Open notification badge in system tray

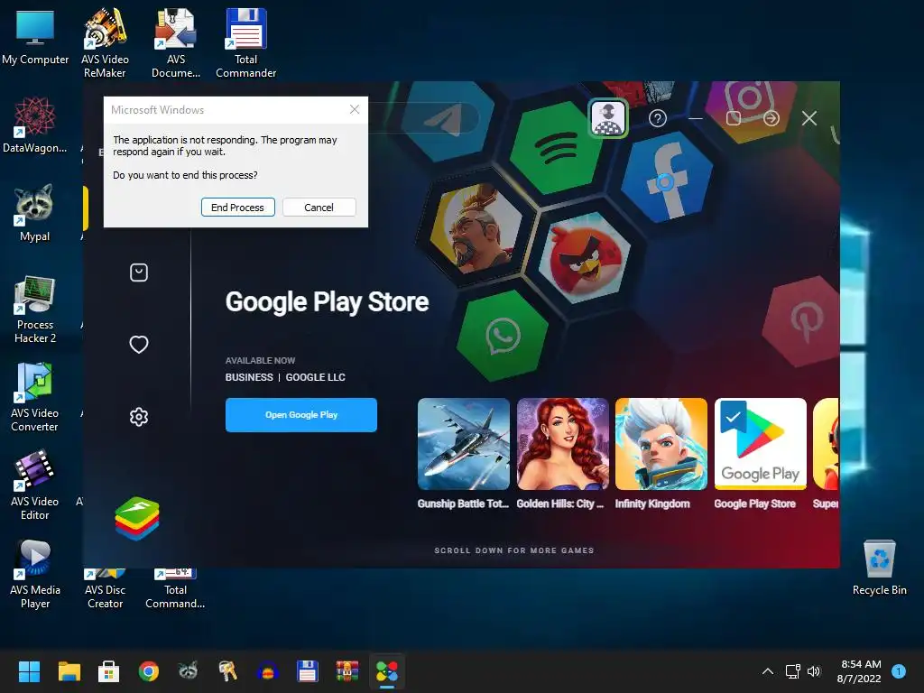point(899,671)
